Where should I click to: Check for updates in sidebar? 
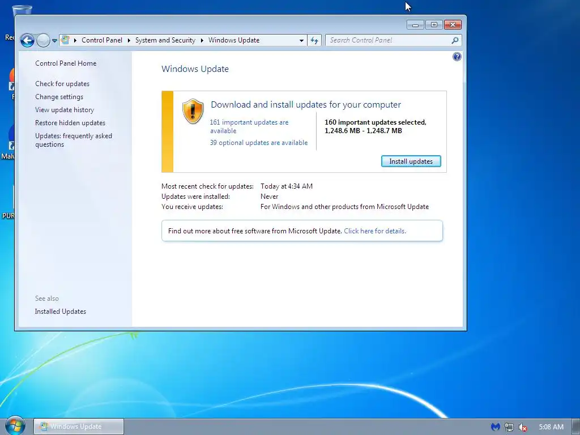tap(62, 84)
